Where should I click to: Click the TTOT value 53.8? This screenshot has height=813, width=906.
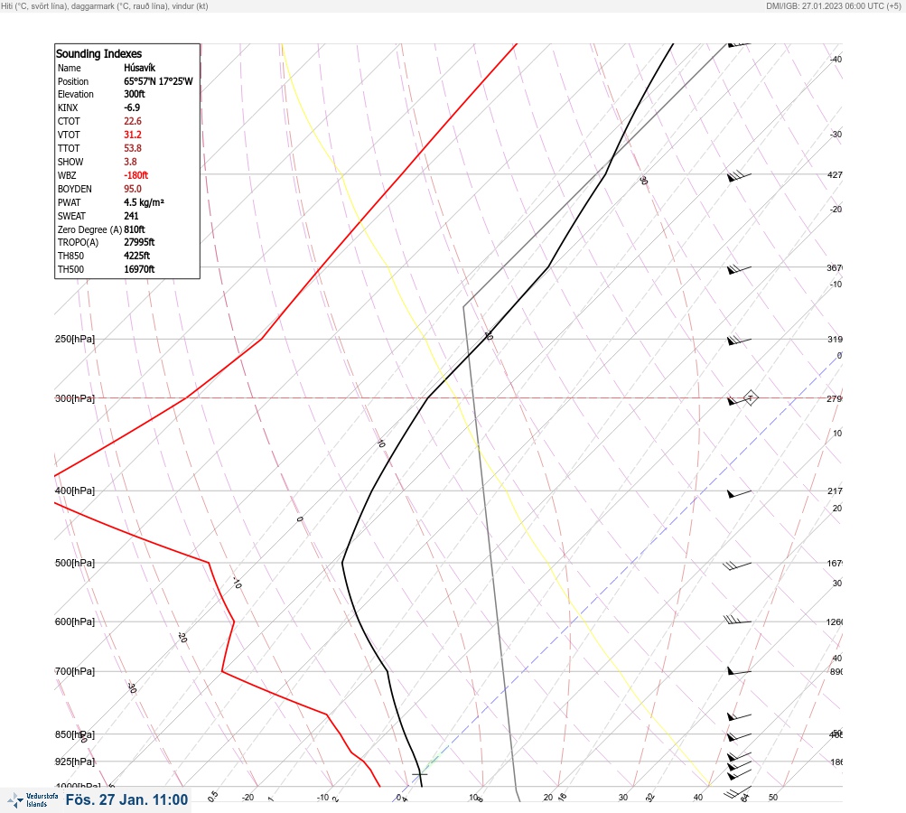[x=132, y=148]
